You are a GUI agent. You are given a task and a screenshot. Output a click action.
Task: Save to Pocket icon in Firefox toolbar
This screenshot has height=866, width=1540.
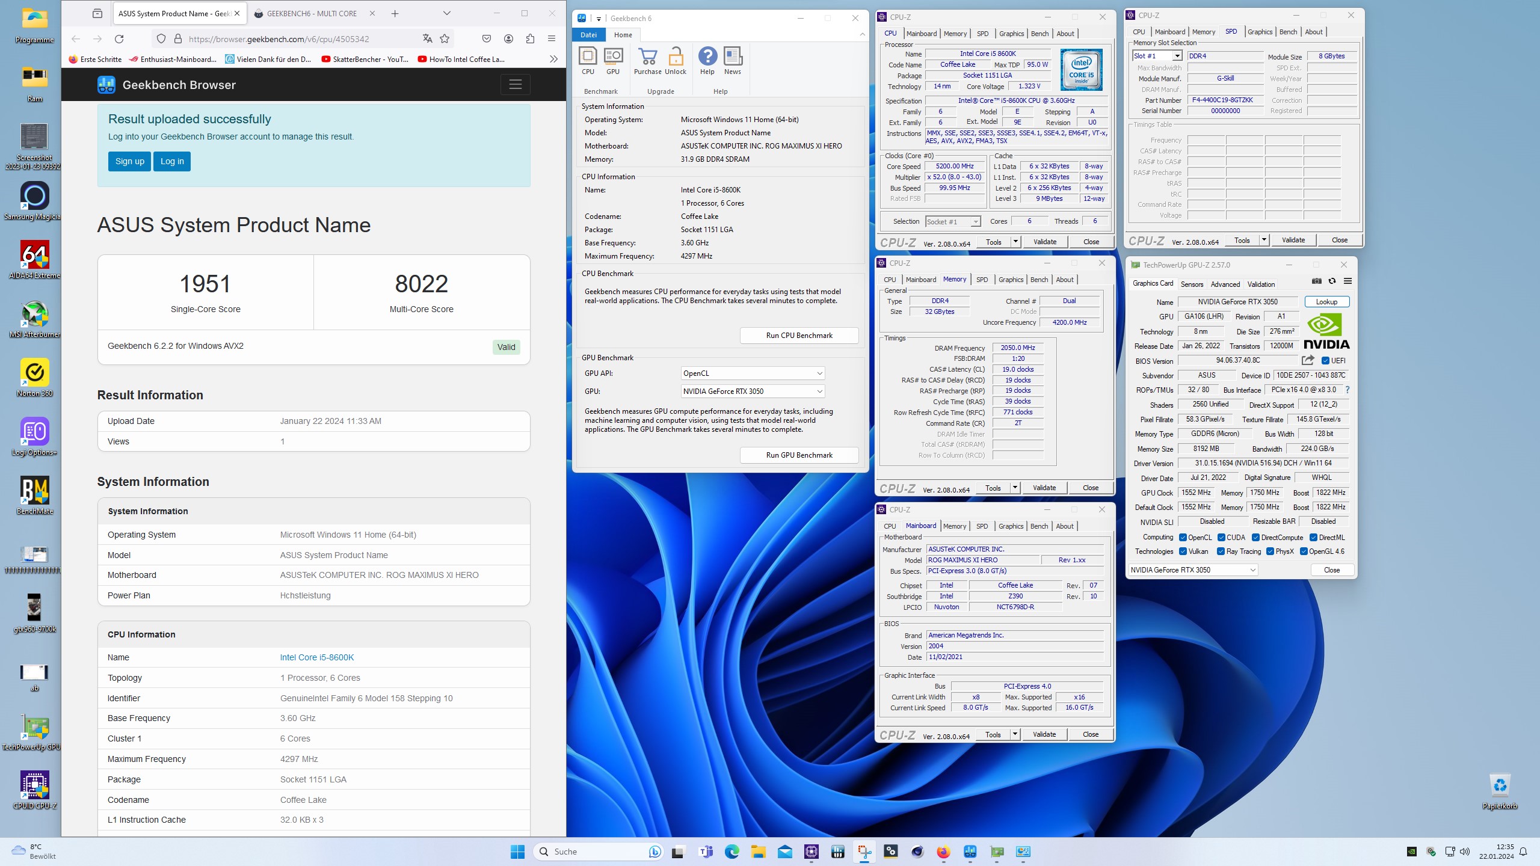click(487, 39)
